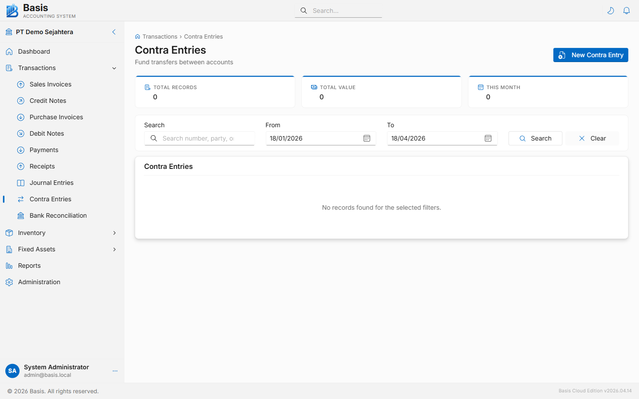Clear the filters with Clear button
The width and height of the screenshot is (639, 399).
[x=592, y=138]
